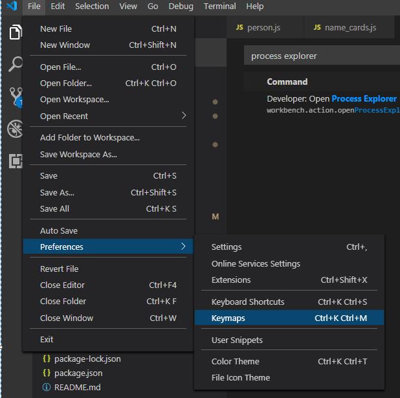400x398 pixels.
Task: Open the Source Control view icon
Action: pyautogui.click(x=16, y=97)
